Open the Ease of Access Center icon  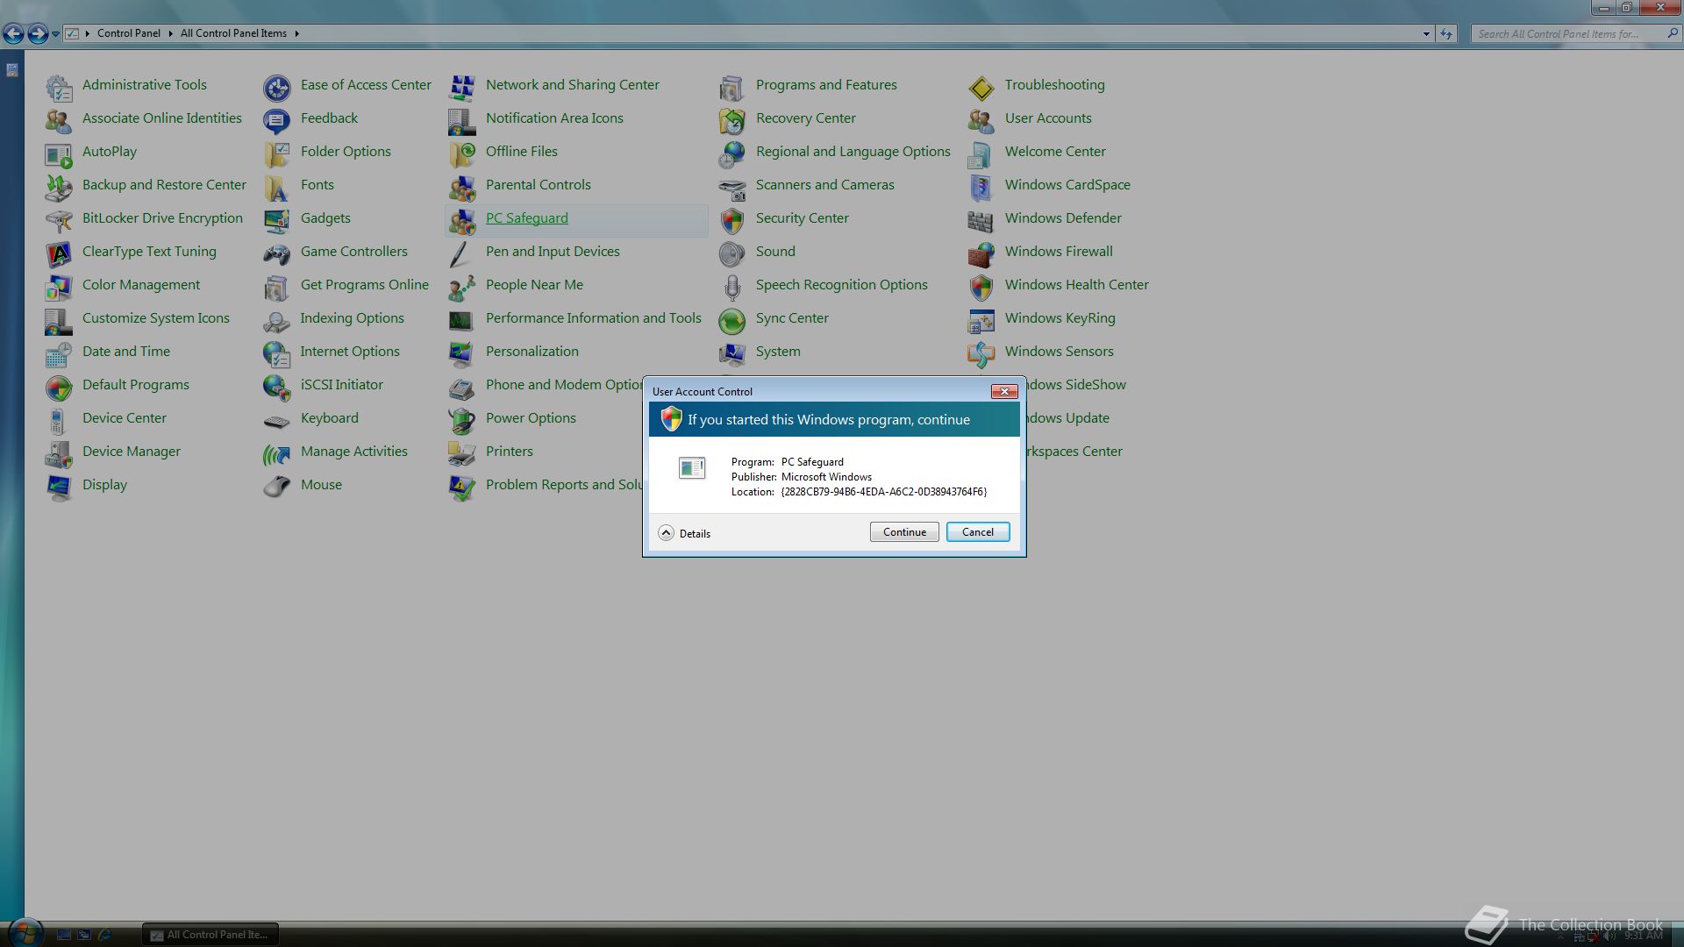point(277,87)
